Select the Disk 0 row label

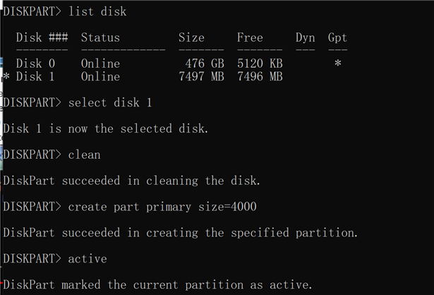coord(35,64)
